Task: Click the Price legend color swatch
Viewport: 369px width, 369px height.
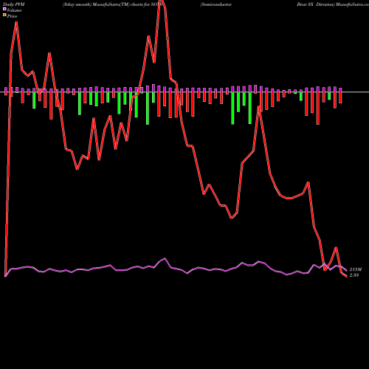Action: click(x=4, y=15)
